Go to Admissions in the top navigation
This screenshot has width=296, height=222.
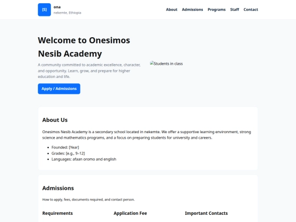pos(192,10)
